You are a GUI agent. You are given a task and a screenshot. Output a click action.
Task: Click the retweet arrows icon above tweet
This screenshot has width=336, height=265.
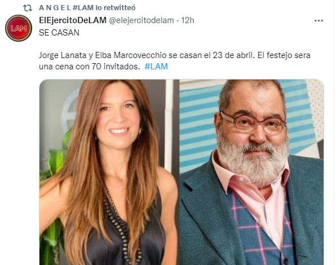pyautogui.click(x=28, y=8)
